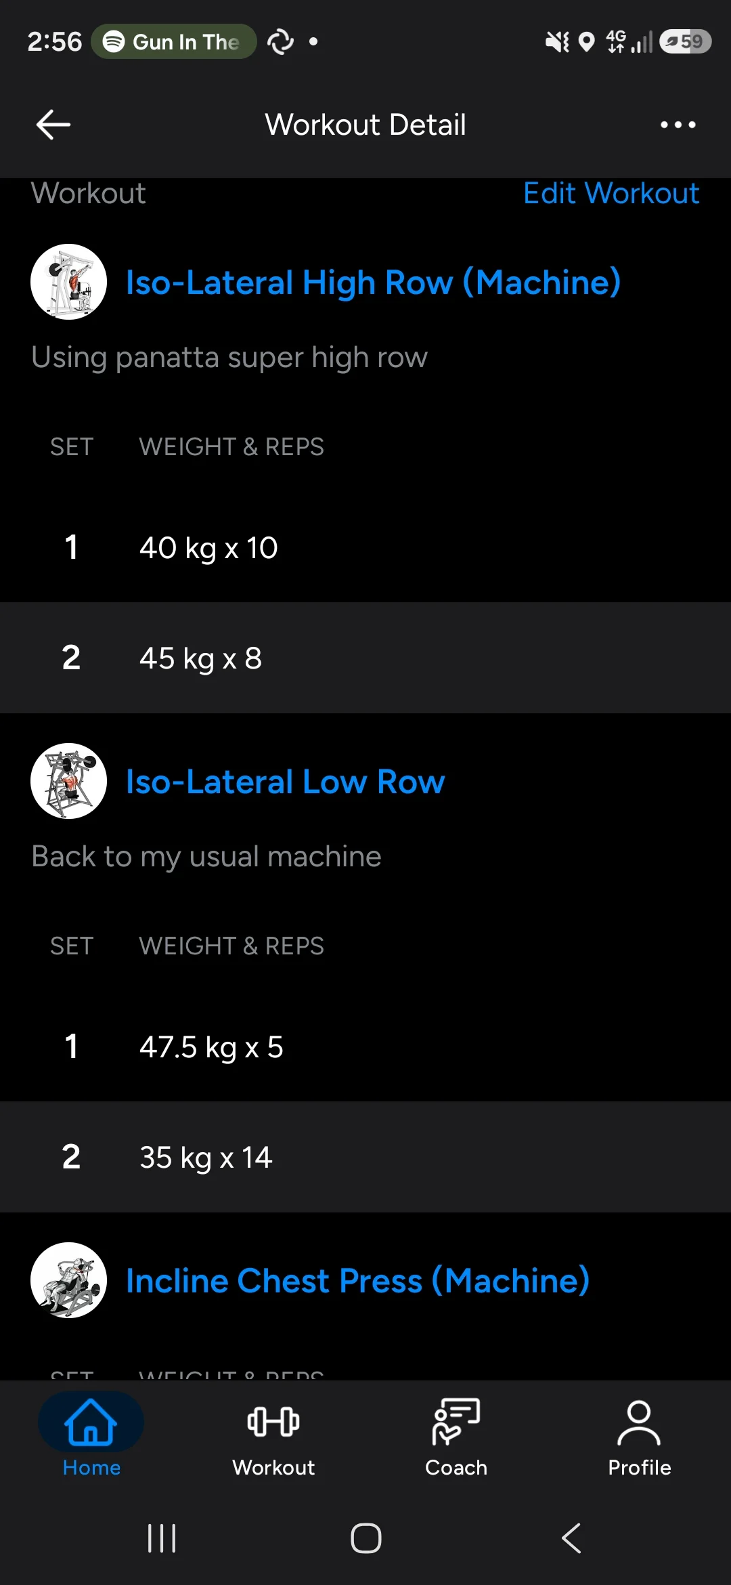Tap the Android home navigation button
The height and width of the screenshot is (1585, 731).
pos(365,1538)
